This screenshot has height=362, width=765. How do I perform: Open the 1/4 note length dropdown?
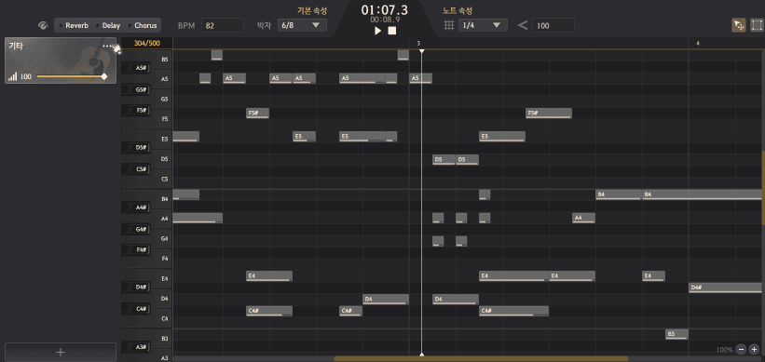coord(483,25)
